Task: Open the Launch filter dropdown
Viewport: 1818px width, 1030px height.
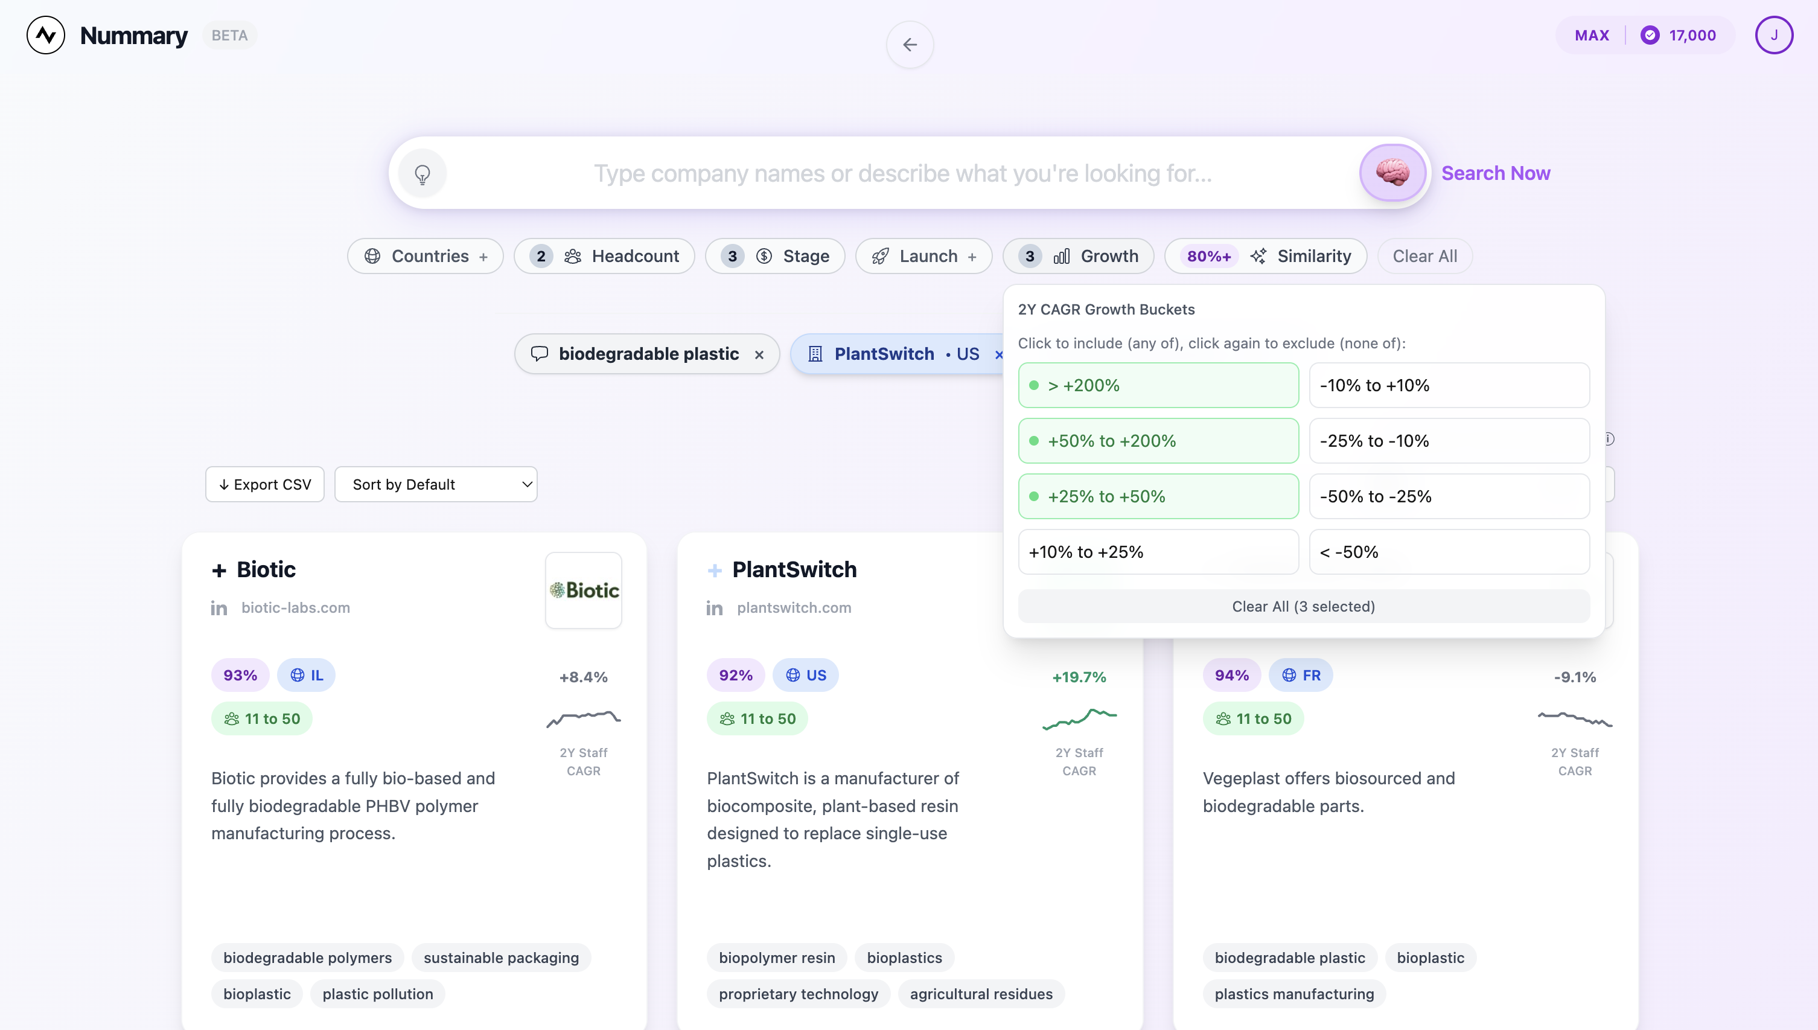Action: [923, 256]
